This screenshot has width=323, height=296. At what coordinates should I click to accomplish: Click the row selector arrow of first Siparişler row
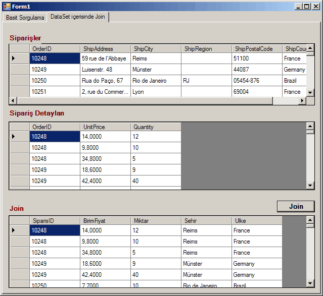[x=19, y=58]
